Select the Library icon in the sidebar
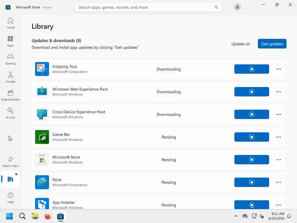297x223 pixels. click(x=10, y=179)
